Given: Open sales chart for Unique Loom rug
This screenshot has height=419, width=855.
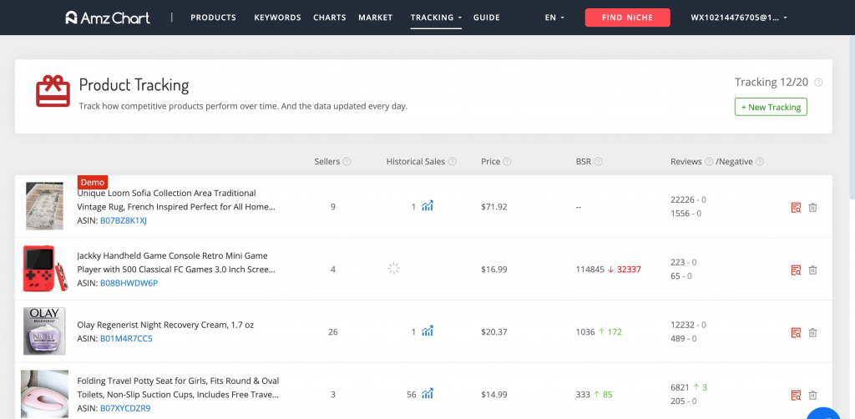Looking at the screenshot, I should point(427,206).
